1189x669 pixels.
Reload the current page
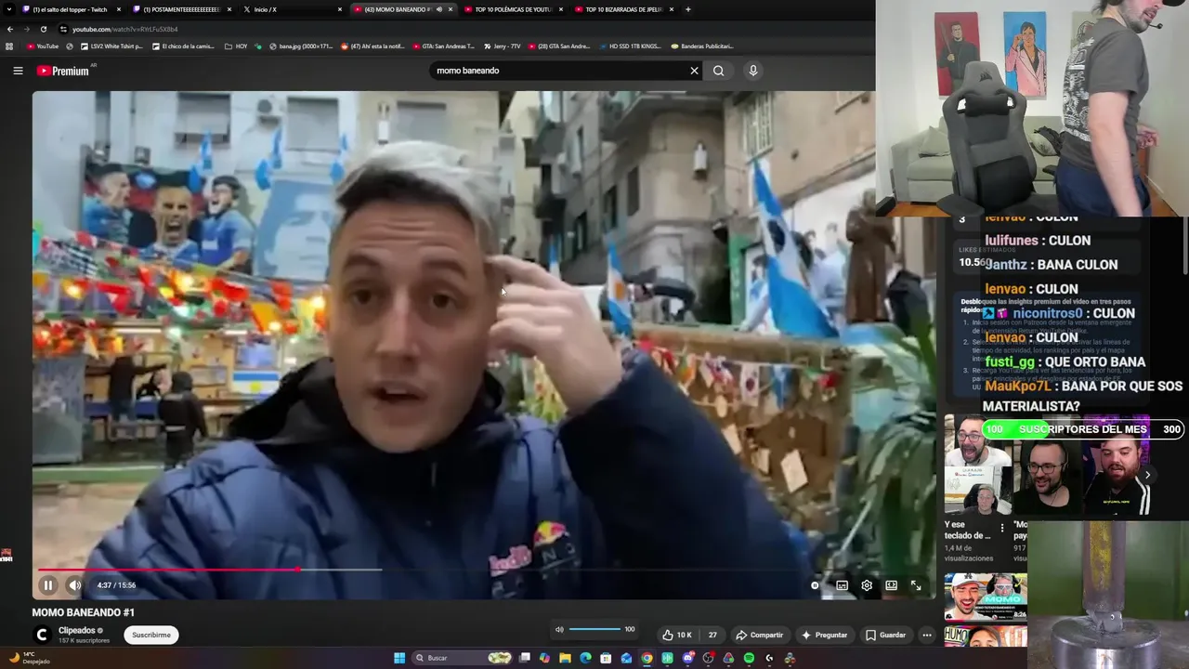pyautogui.click(x=45, y=29)
